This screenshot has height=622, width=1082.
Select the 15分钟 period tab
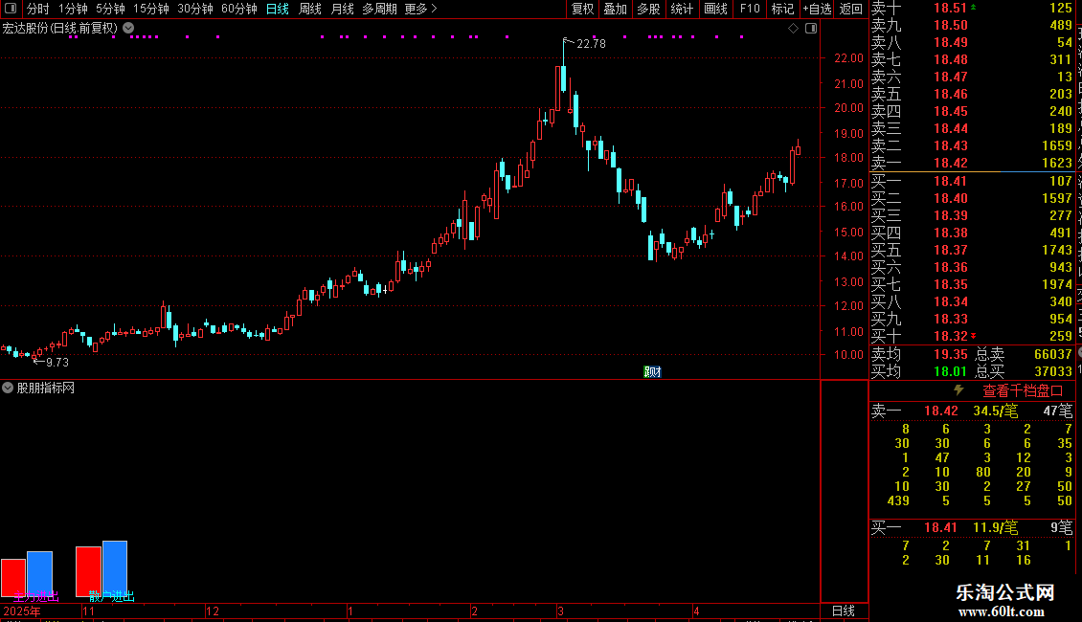[151, 9]
